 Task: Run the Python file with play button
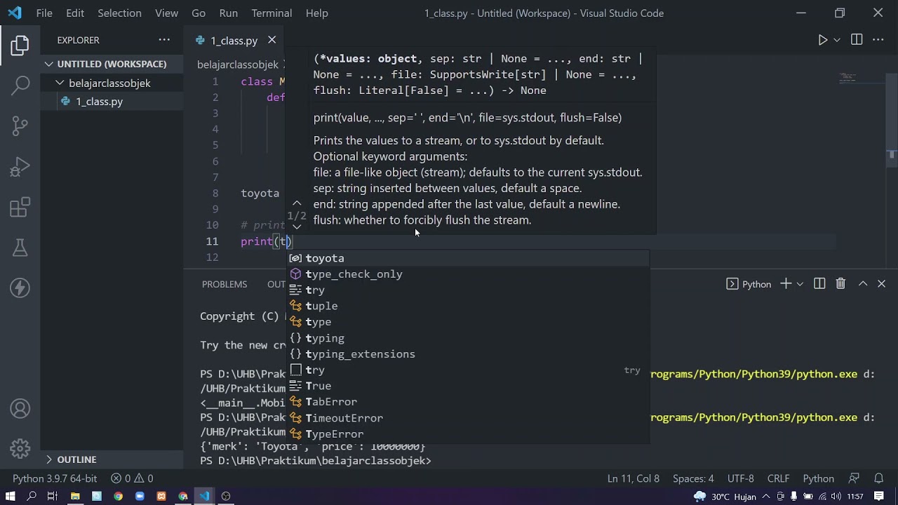tap(823, 40)
